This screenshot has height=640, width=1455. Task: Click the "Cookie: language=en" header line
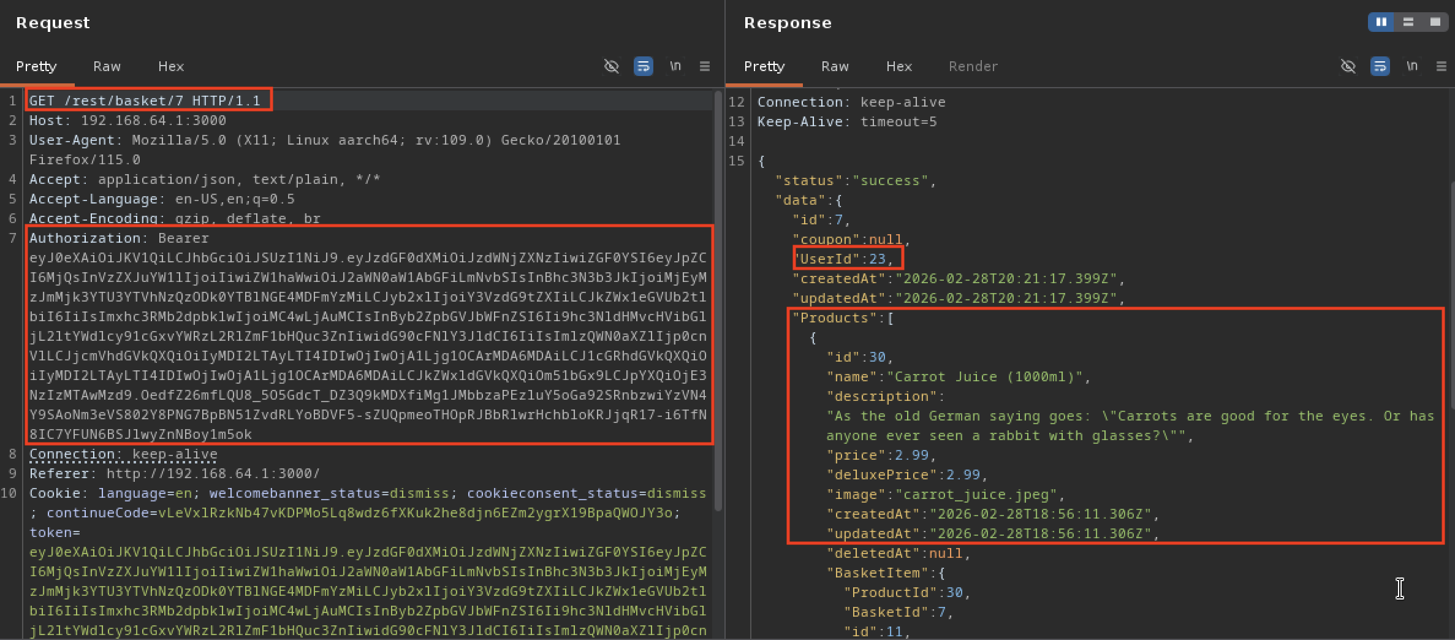pyautogui.click(x=110, y=493)
